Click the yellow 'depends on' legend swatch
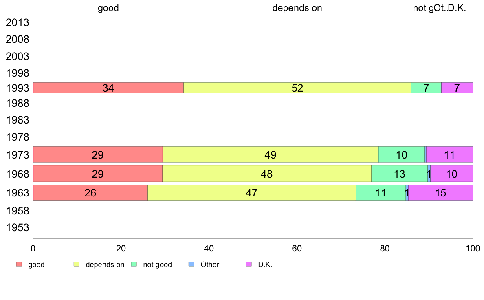The image size is (484, 300). point(77,264)
